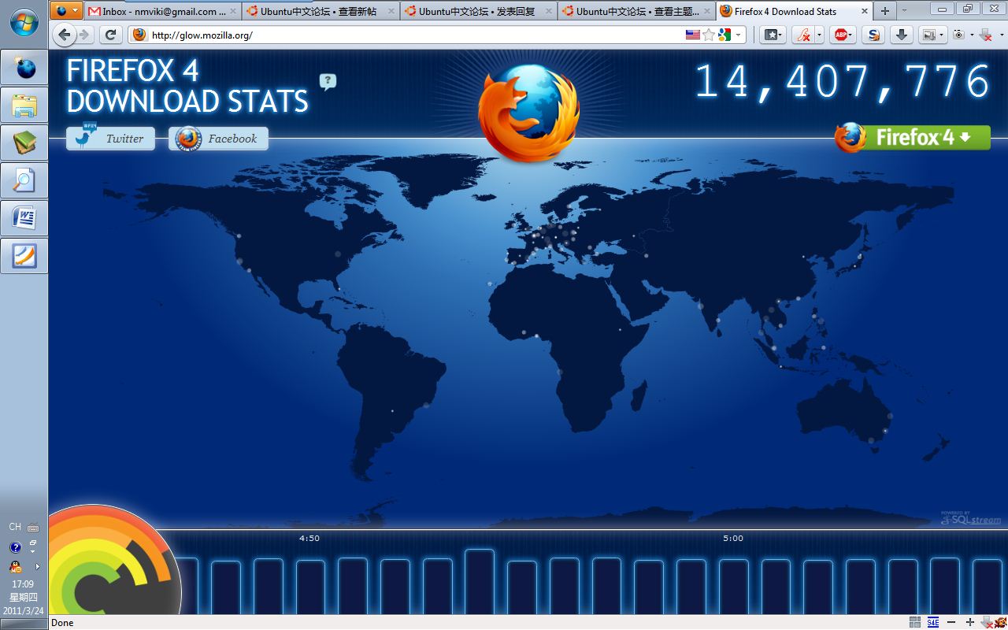Click the 17:09 system clock

pyautogui.click(x=23, y=584)
